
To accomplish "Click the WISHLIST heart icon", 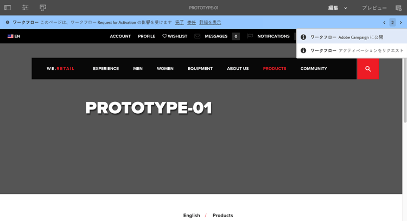I will coord(164,36).
